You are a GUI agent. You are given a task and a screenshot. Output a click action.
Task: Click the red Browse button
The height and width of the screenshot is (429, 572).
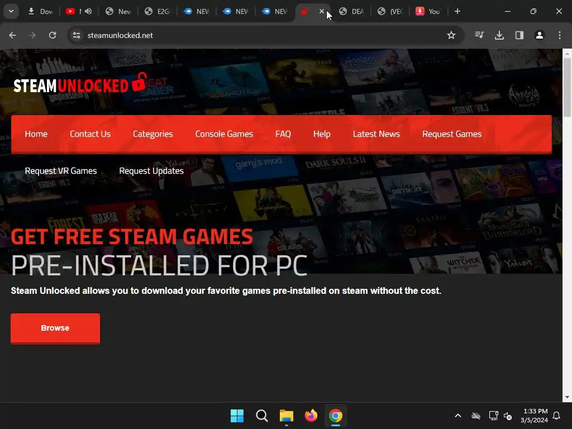pos(55,328)
